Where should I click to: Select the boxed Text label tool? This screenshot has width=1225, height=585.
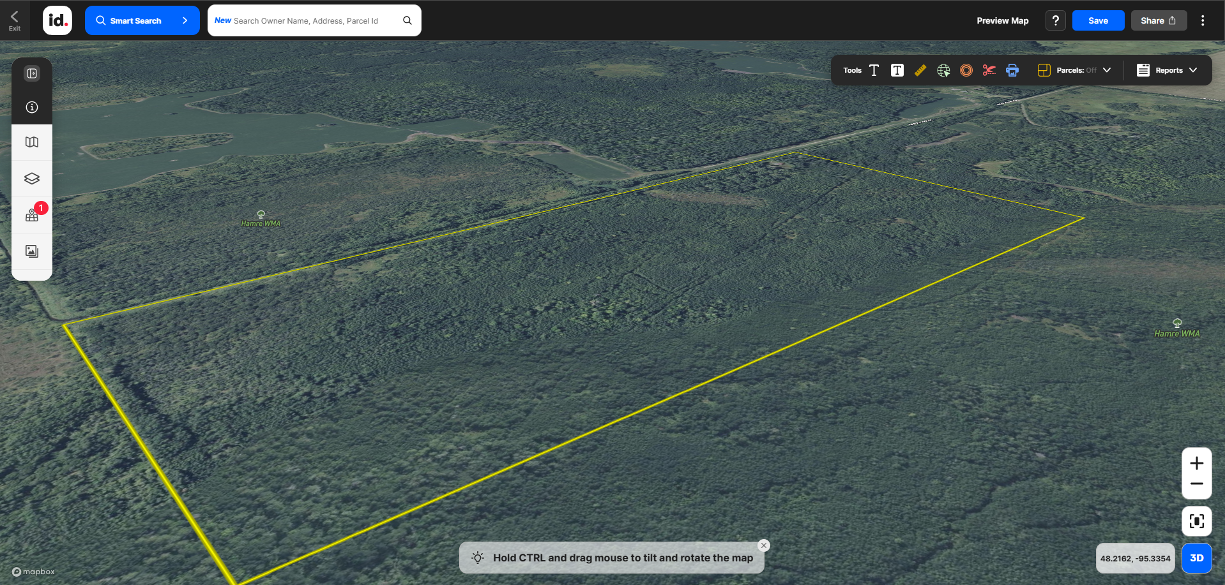[897, 70]
